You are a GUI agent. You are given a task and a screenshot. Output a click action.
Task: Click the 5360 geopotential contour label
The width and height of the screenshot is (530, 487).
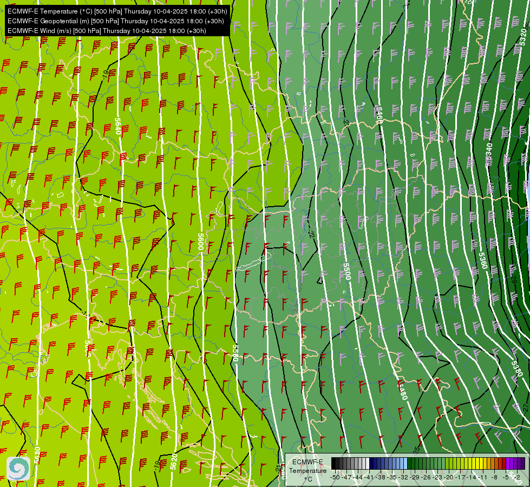click(x=483, y=261)
